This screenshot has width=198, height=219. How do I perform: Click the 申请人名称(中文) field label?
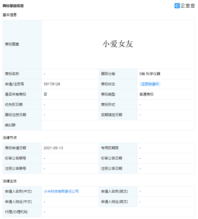pyautogui.click(x=18, y=191)
